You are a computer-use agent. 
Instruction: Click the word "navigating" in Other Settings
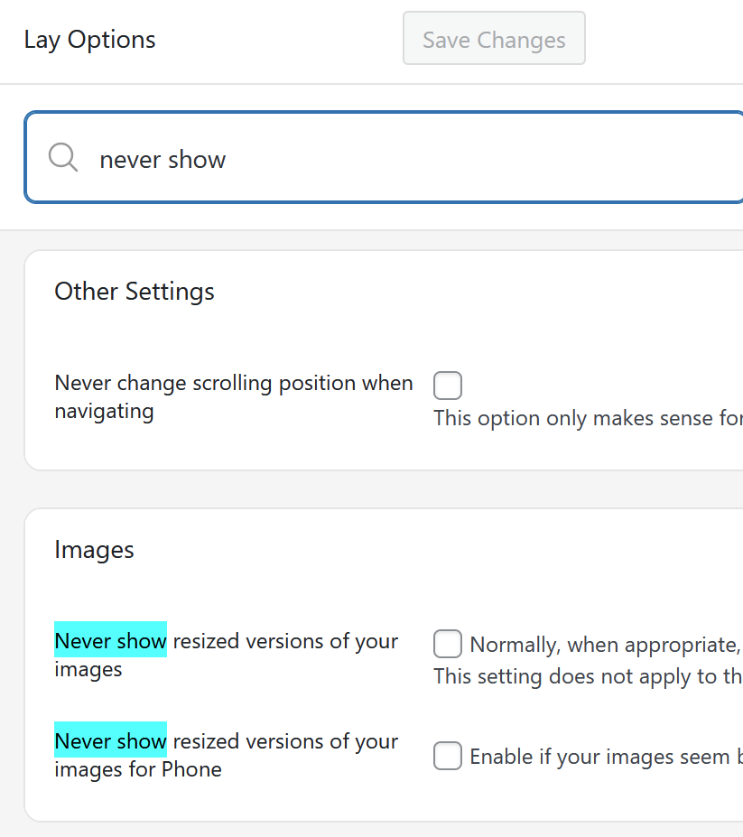tap(104, 411)
